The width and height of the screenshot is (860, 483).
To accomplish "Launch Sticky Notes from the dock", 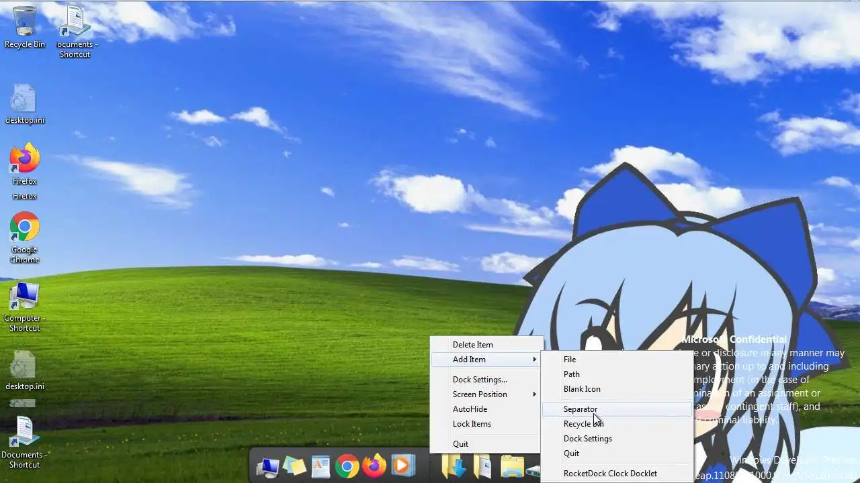I will click(x=294, y=466).
